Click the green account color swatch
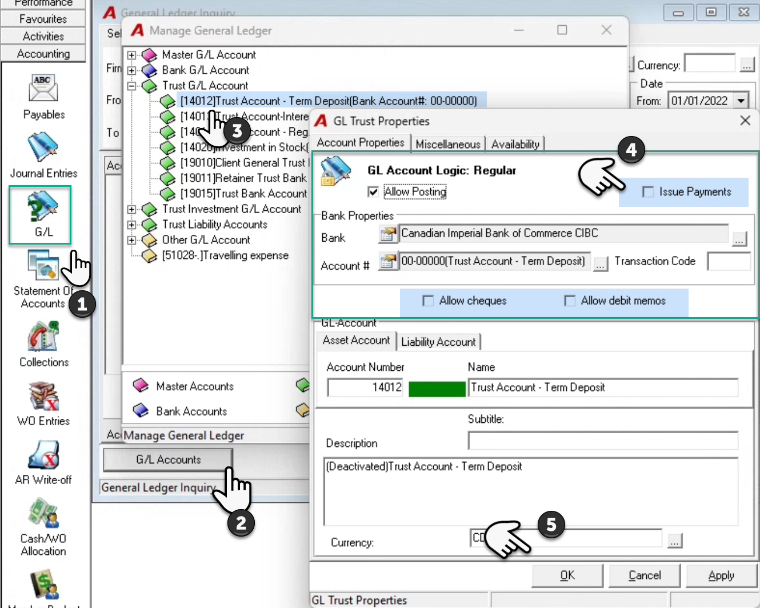 (x=437, y=389)
